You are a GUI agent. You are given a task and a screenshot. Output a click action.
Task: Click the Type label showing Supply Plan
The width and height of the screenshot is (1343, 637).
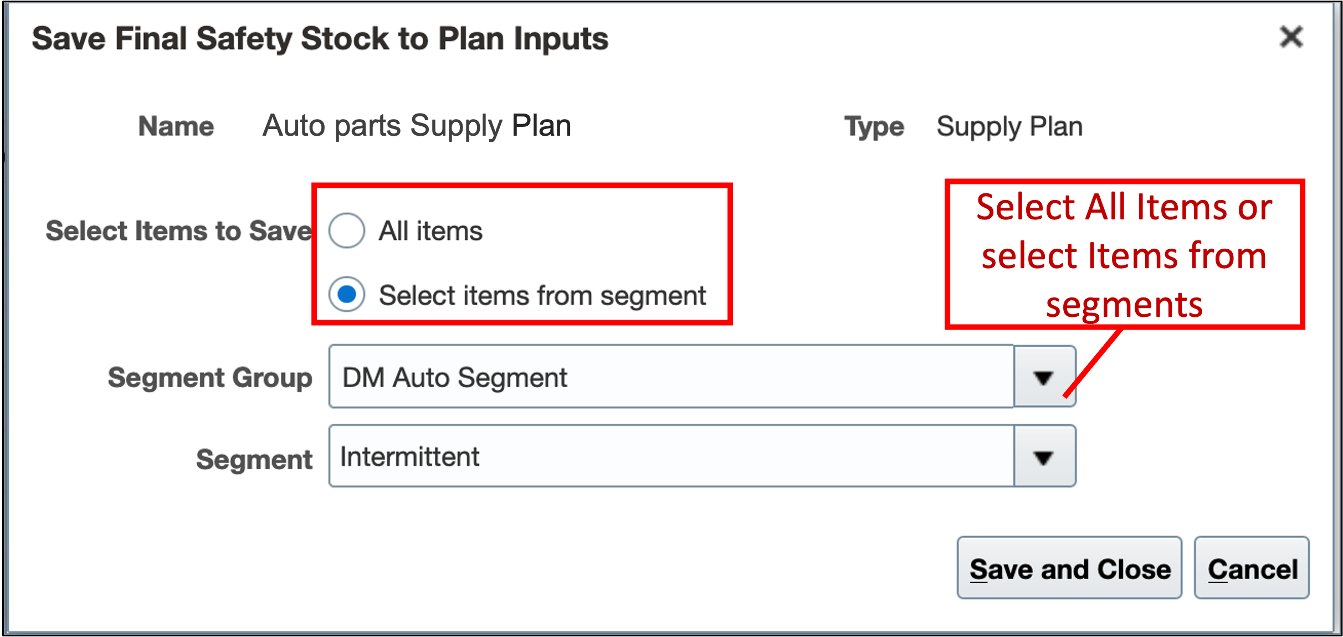click(x=1008, y=125)
